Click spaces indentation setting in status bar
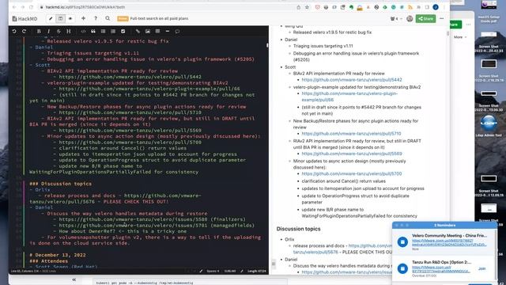 [x=213, y=271]
